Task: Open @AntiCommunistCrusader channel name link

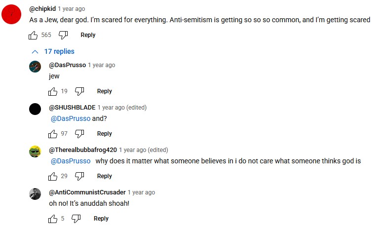Action: tap(87, 192)
